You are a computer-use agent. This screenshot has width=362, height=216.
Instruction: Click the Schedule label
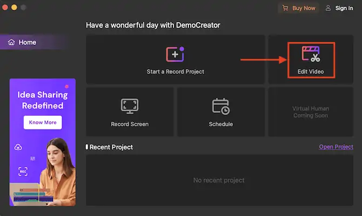pyautogui.click(x=221, y=124)
